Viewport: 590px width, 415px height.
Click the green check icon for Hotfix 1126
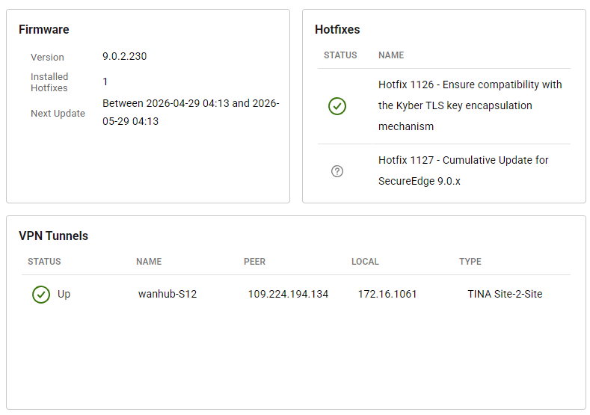(337, 106)
